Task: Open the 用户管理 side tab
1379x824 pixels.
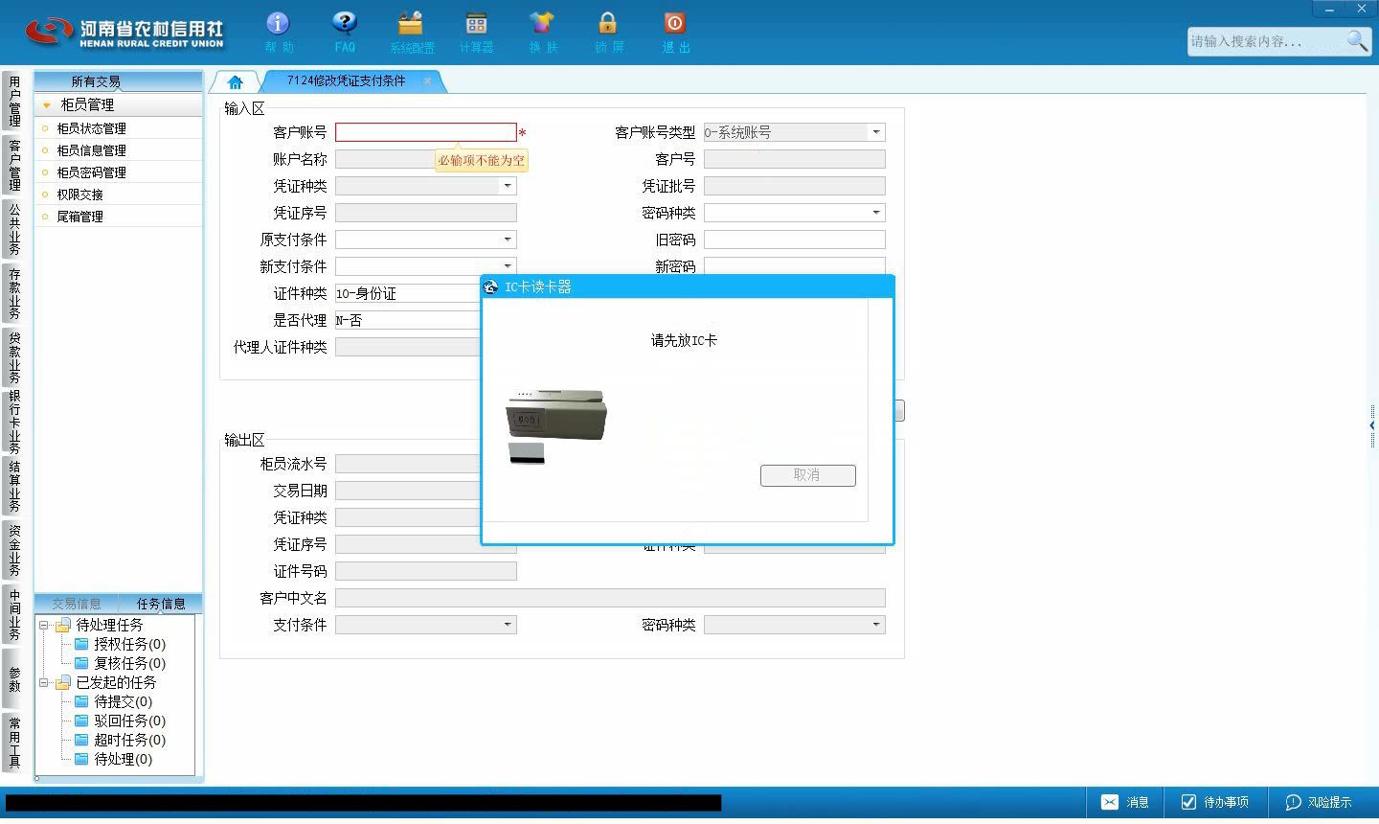Action: point(14,102)
